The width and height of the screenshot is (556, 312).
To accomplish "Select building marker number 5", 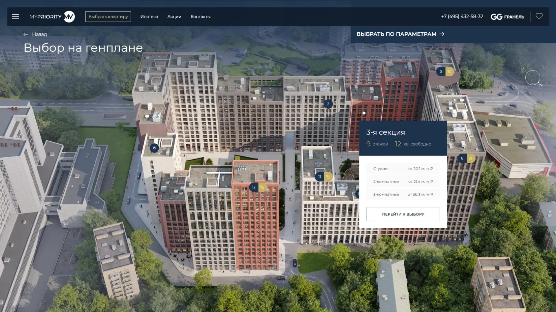I will coord(441,71).
